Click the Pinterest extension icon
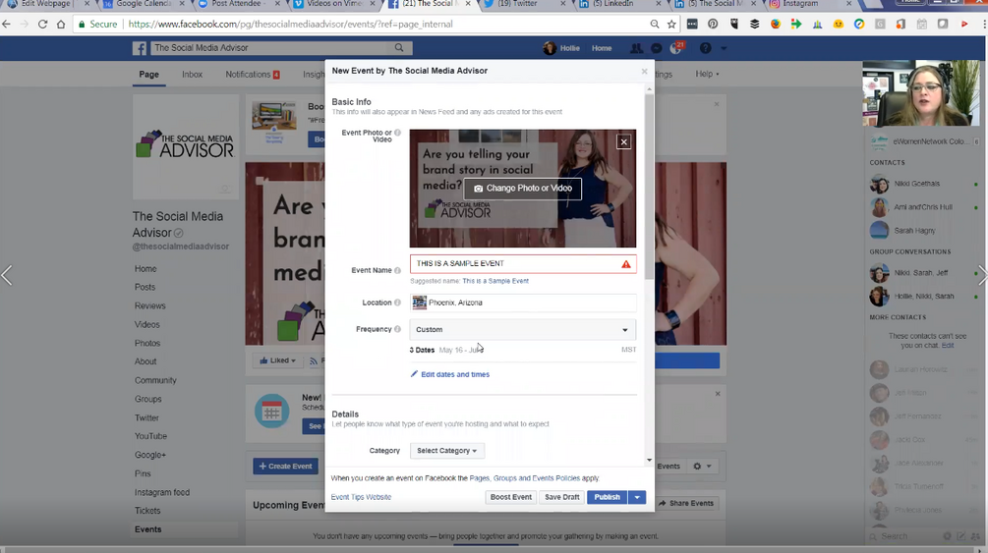988x553 pixels. pyautogui.click(x=713, y=24)
